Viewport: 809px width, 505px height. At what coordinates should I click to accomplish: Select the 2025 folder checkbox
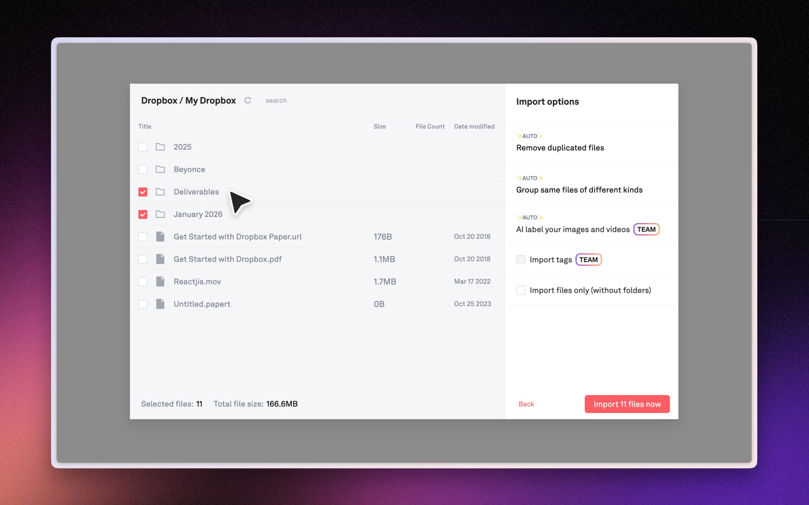[143, 147]
